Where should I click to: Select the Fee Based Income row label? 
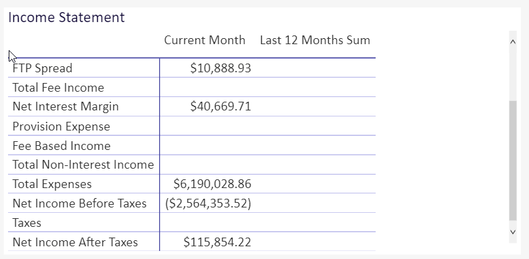pos(62,146)
